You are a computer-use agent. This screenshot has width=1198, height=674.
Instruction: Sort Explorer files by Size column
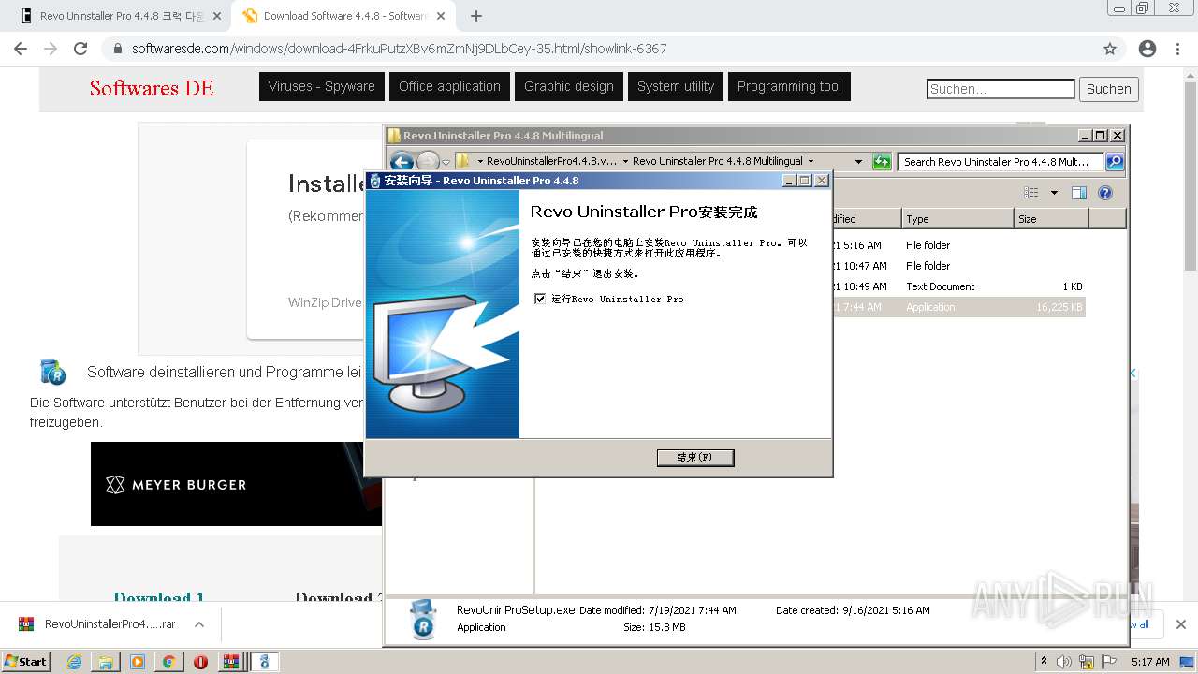tap(1051, 218)
